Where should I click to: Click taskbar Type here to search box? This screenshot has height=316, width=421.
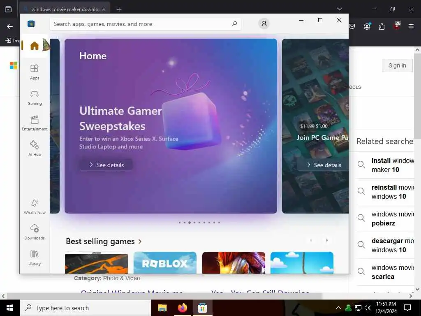click(x=86, y=308)
